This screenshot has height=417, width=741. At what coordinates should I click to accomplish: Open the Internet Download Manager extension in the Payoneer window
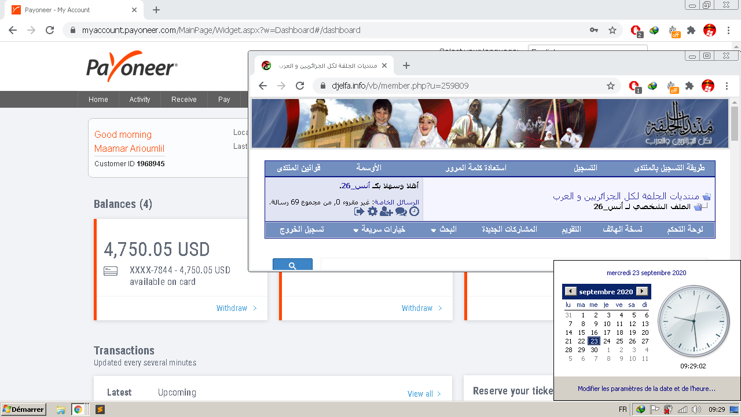(654, 30)
